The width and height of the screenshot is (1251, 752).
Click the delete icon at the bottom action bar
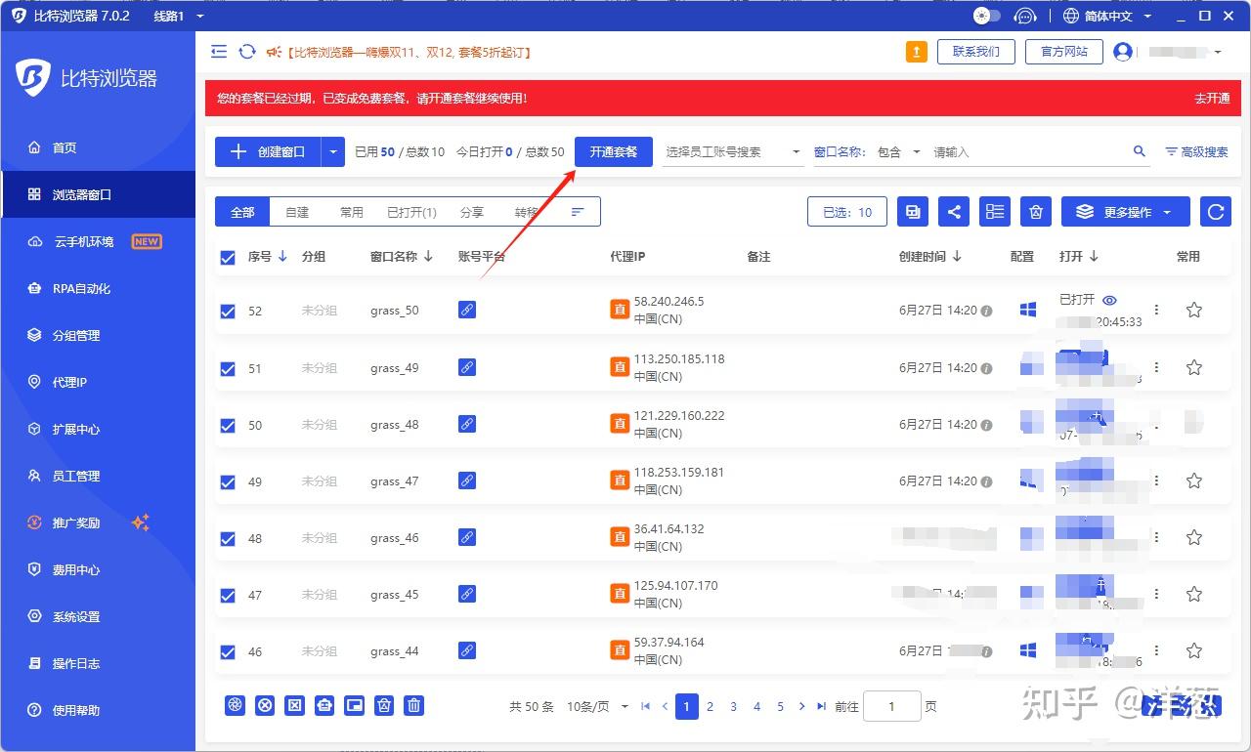point(413,704)
